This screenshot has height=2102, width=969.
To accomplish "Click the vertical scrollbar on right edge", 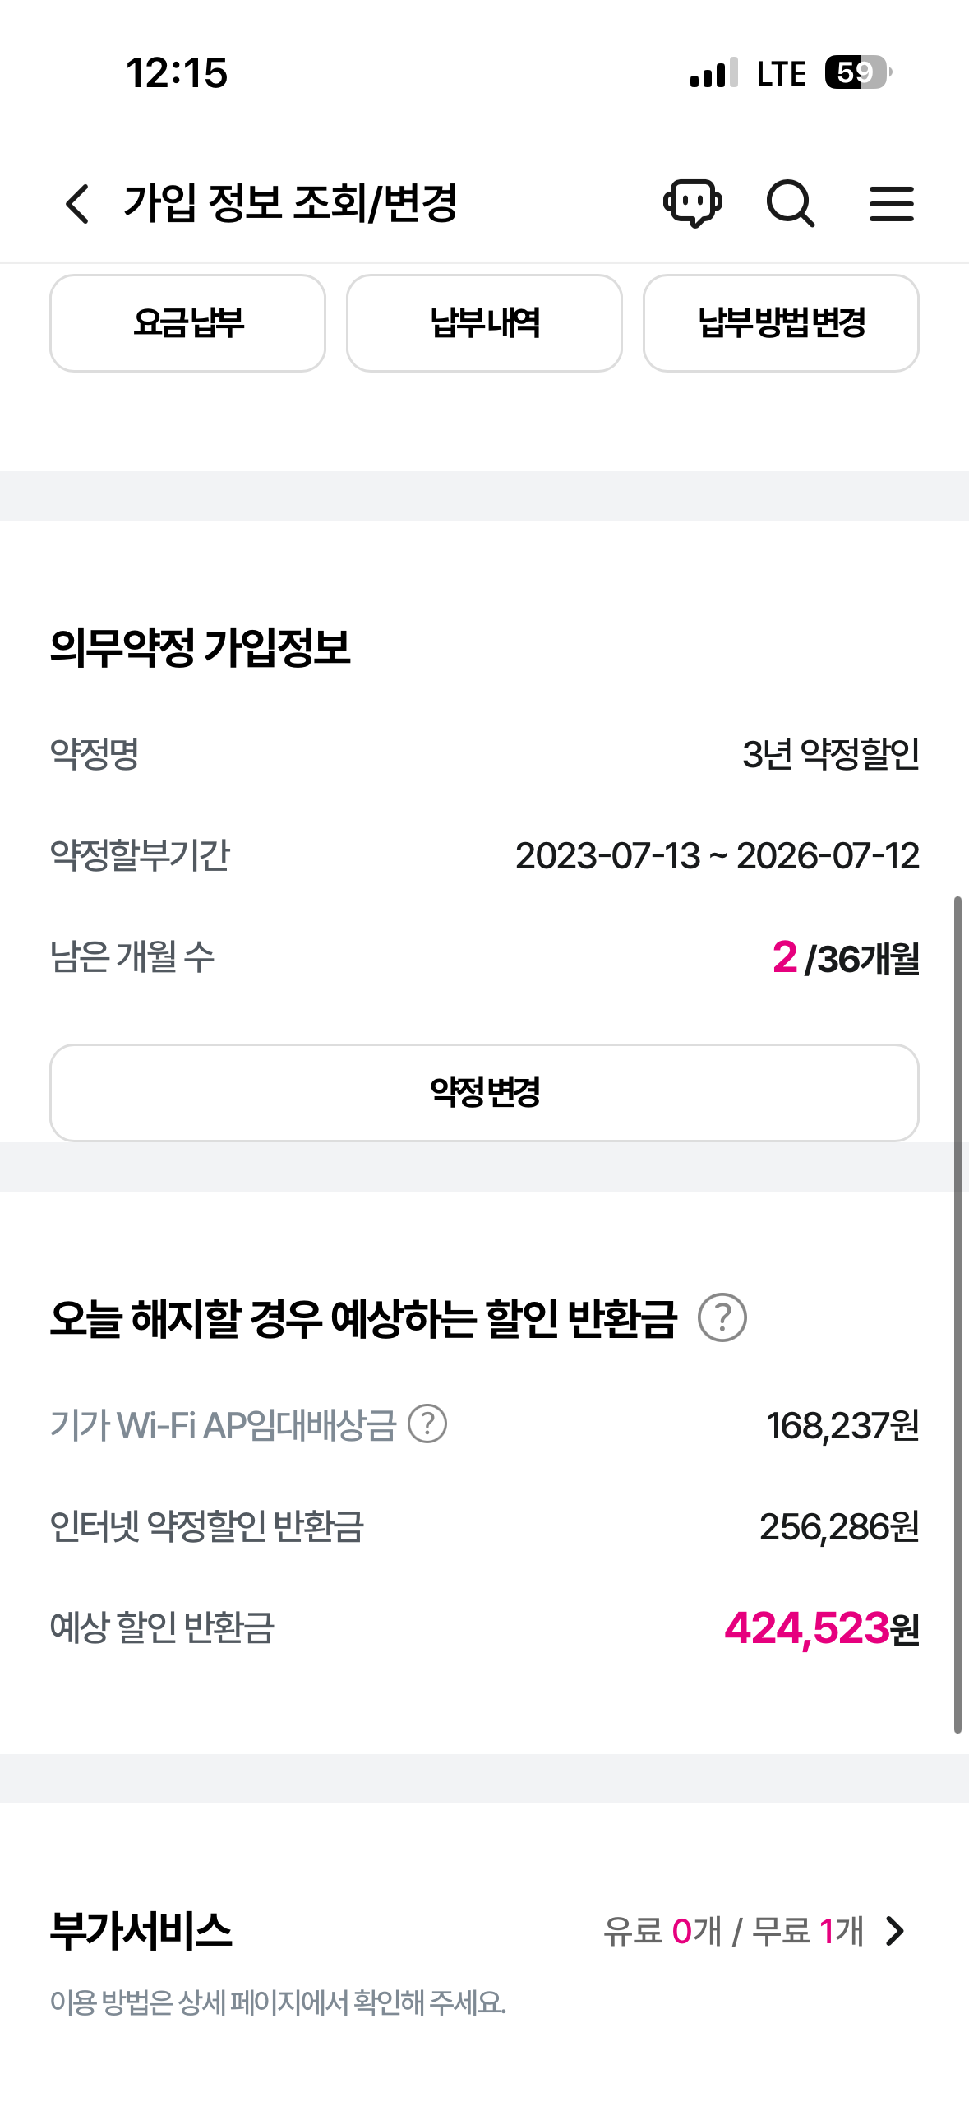I will [957, 1314].
